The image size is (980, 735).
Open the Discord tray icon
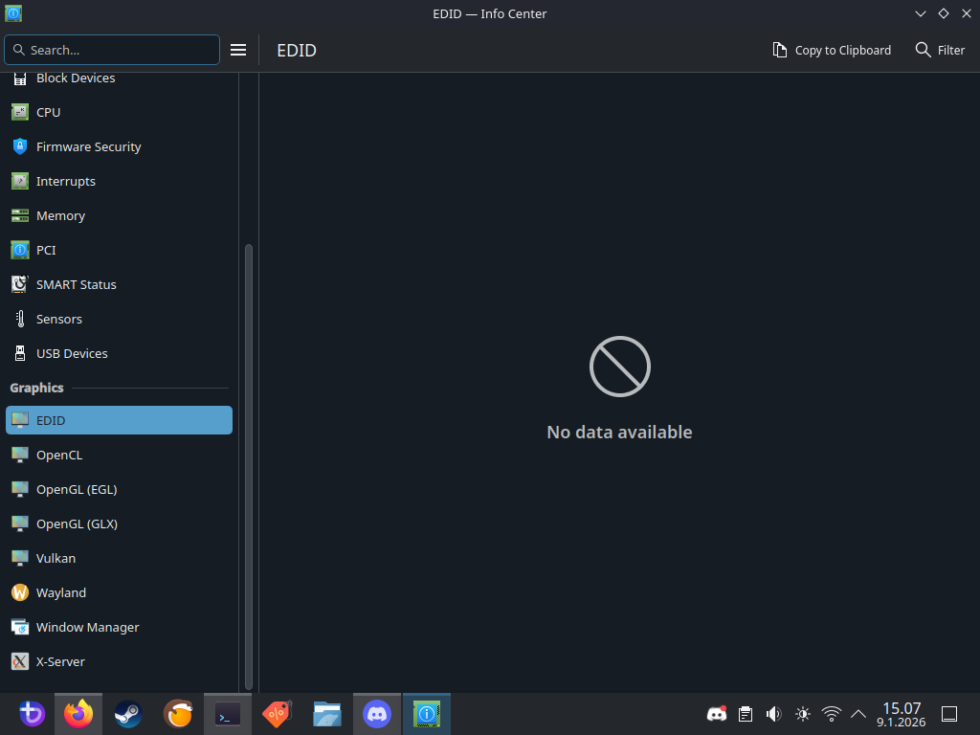point(716,714)
